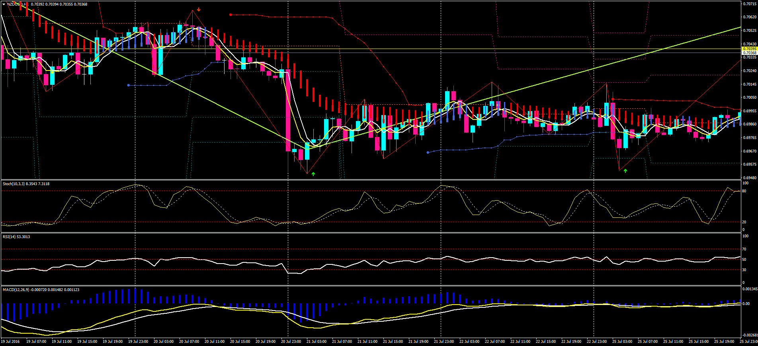Screen dimensions: 758x346
Task: Click the 19 Jul 2016 date label
Action: coord(10,342)
